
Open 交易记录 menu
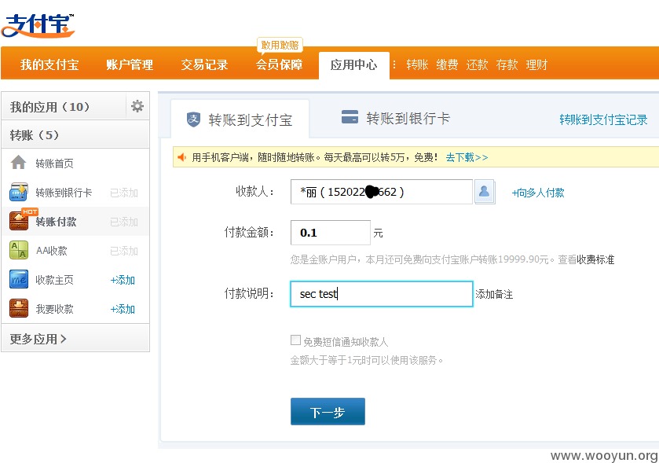pos(204,64)
